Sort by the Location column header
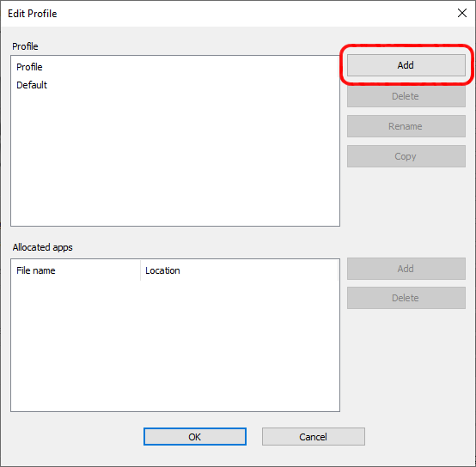 click(239, 270)
